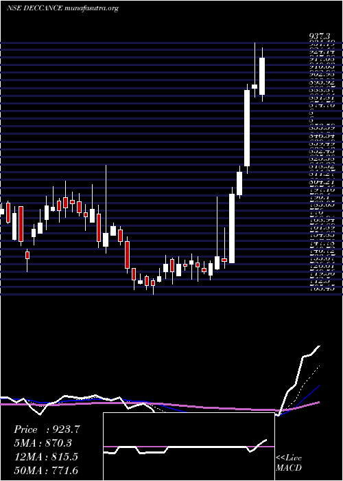Image resolution: width=343 pixels, height=481 pixels.
Task: Click the NSE DECCANCE chart title text
Action: 62,8
